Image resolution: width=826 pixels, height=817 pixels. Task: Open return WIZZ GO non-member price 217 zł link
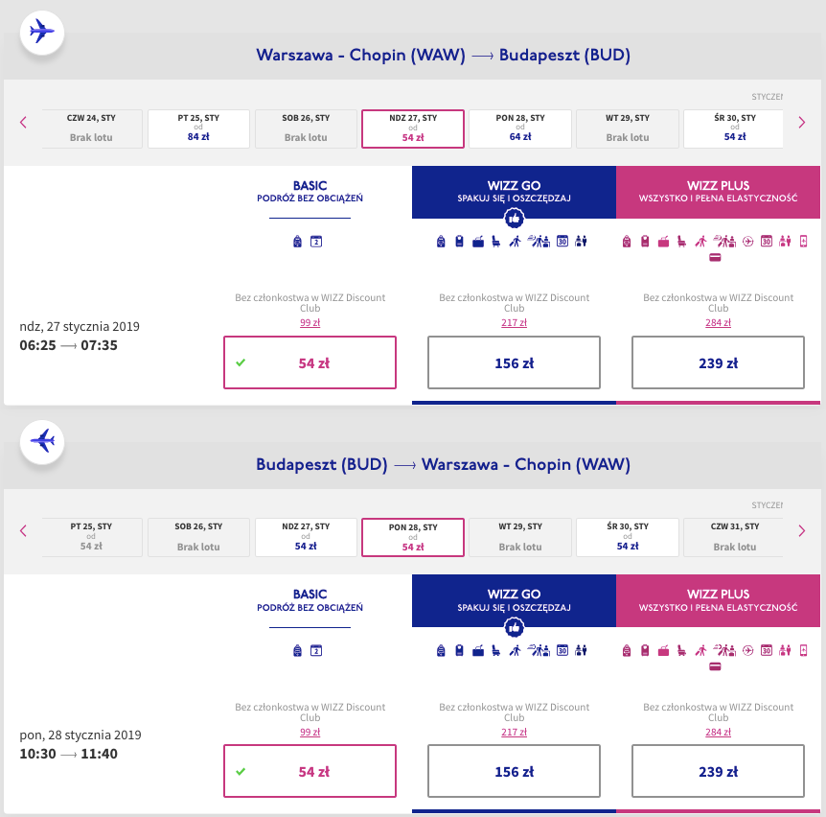pos(515,733)
